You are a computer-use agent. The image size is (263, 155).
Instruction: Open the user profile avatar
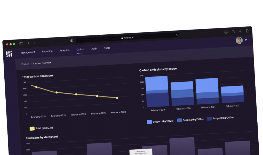[239, 40]
